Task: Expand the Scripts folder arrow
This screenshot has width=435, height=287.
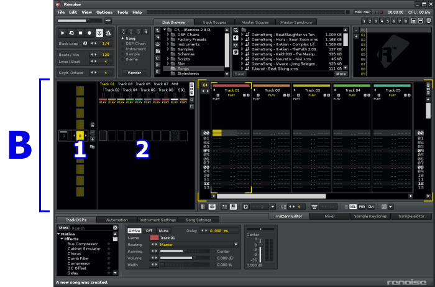Action: (168, 59)
